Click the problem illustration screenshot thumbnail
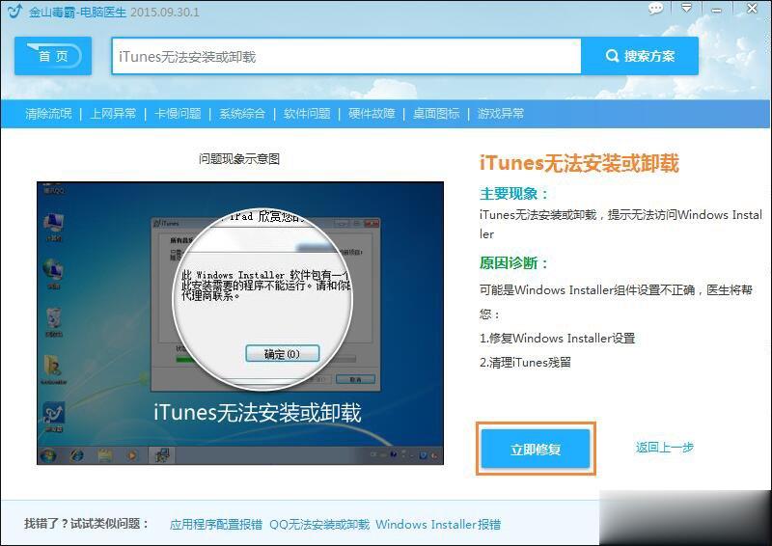The width and height of the screenshot is (772, 546). [239, 322]
